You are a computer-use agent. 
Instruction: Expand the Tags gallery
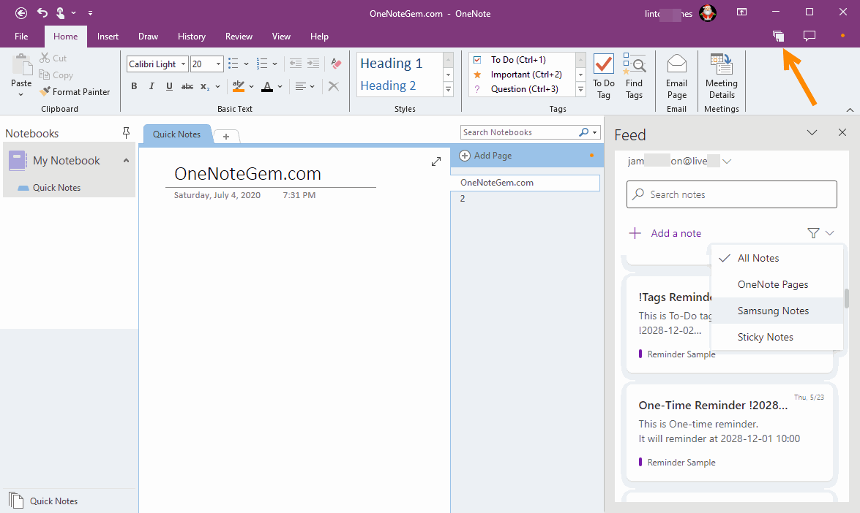click(581, 89)
